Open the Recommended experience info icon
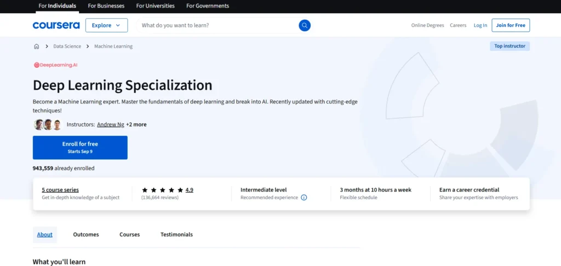561x266 pixels. point(304,198)
